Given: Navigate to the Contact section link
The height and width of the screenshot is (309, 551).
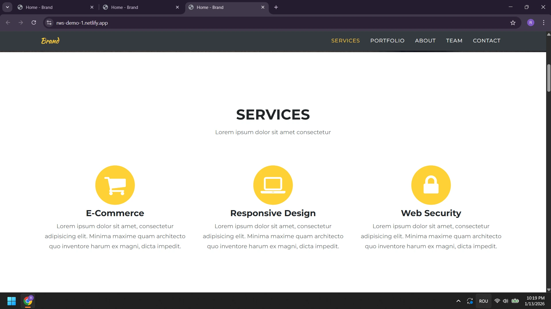Looking at the screenshot, I should (x=486, y=41).
